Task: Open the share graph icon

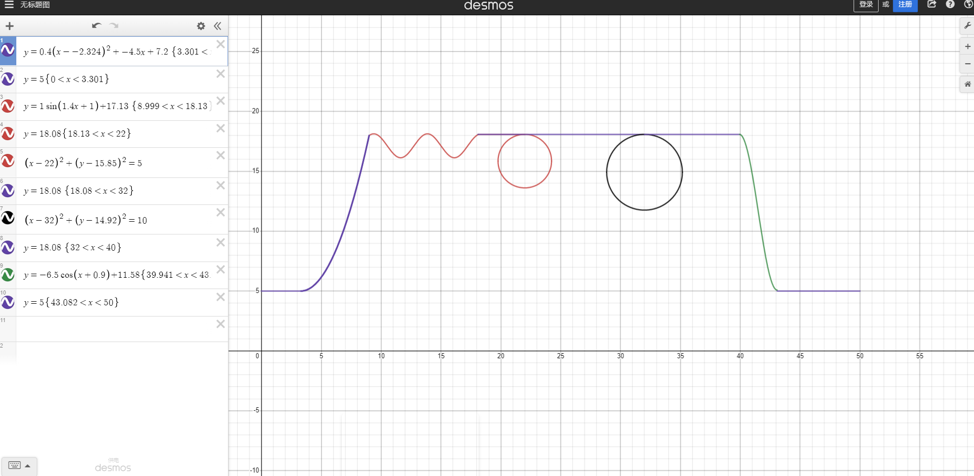Action: click(x=932, y=5)
